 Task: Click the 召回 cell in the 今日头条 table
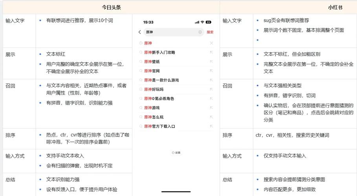coord(10,86)
